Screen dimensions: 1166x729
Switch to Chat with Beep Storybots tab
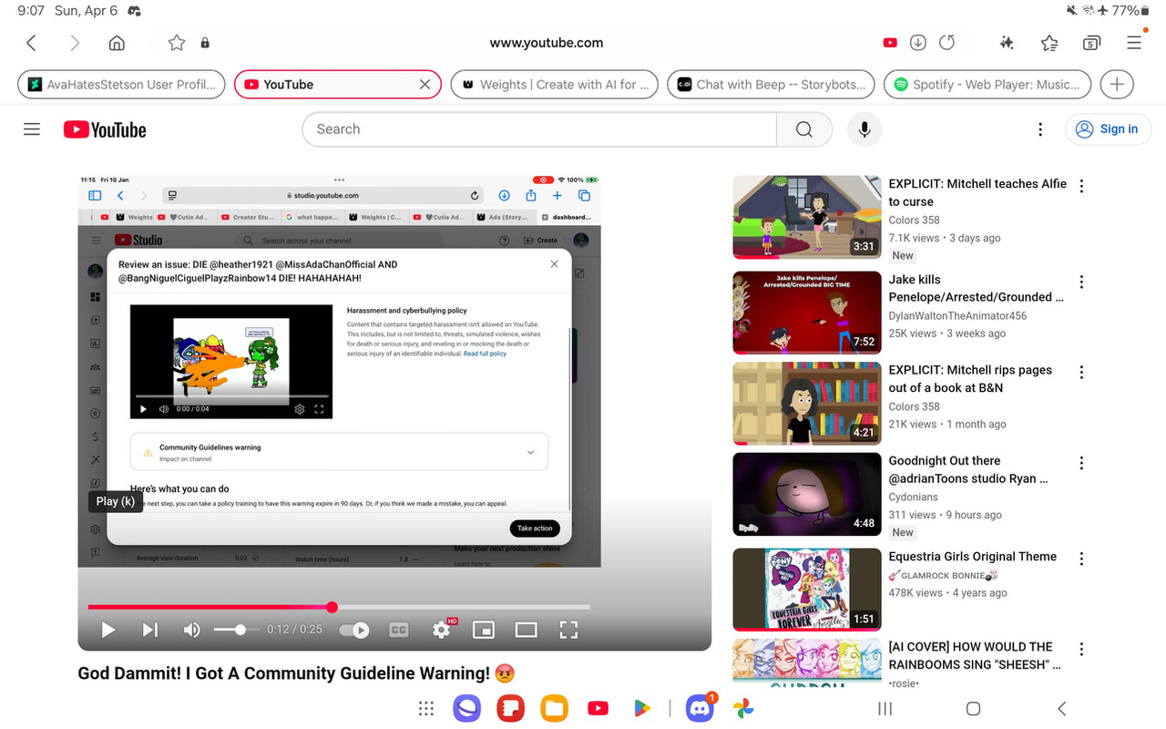tap(772, 84)
